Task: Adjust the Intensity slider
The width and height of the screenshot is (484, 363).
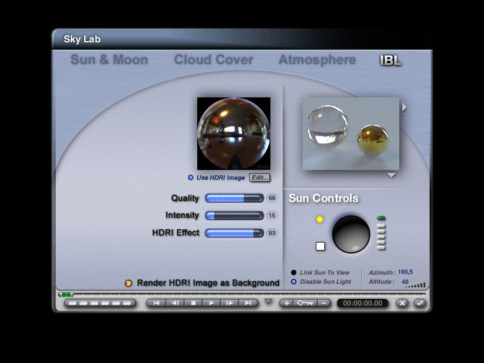Action: 234,215
